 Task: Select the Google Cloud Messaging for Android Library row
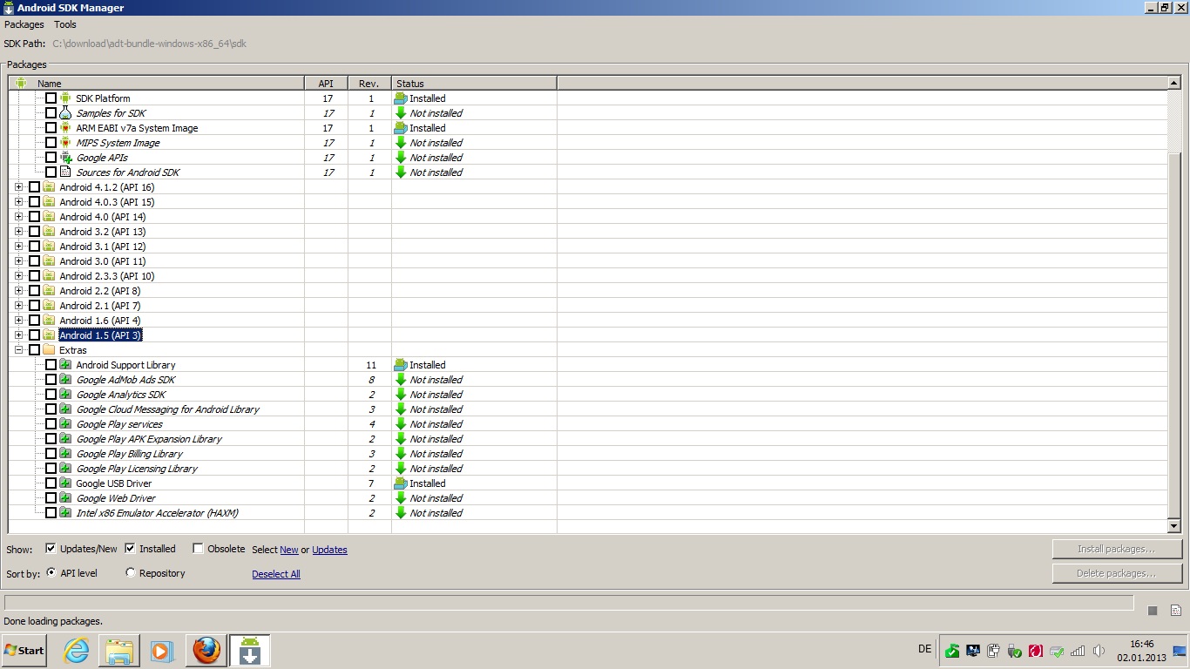tap(588, 409)
